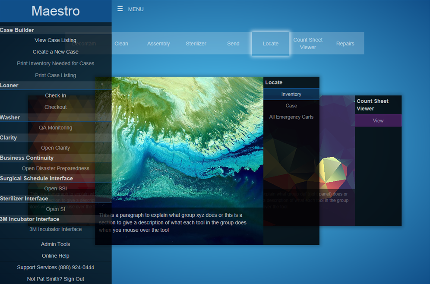Viewport: 430px width, 284px height.
Task: Click the hamburger menu icon
Action: pyautogui.click(x=120, y=9)
